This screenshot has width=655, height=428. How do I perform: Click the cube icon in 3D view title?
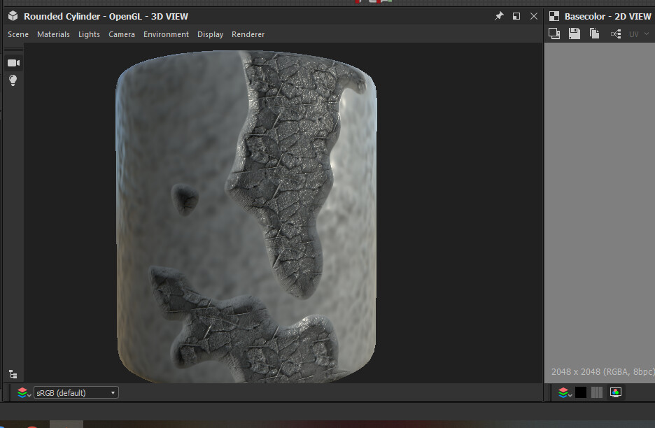(13, 16)
